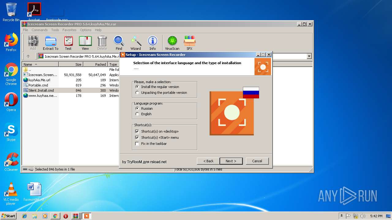Run the VirusScan toolbar icon

pos(172,43)
